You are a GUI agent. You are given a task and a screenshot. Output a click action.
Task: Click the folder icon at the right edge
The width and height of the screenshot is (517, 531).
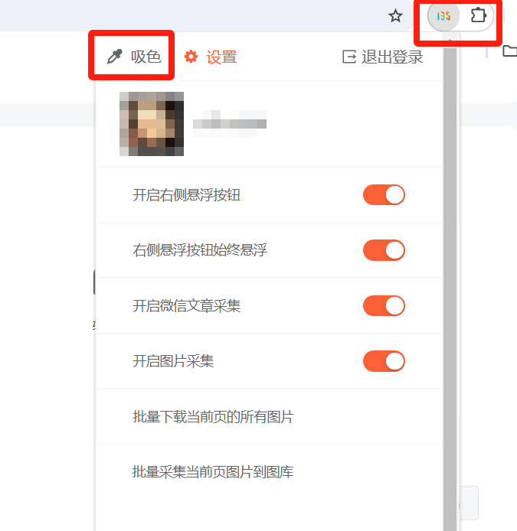(x=510, y=51)
